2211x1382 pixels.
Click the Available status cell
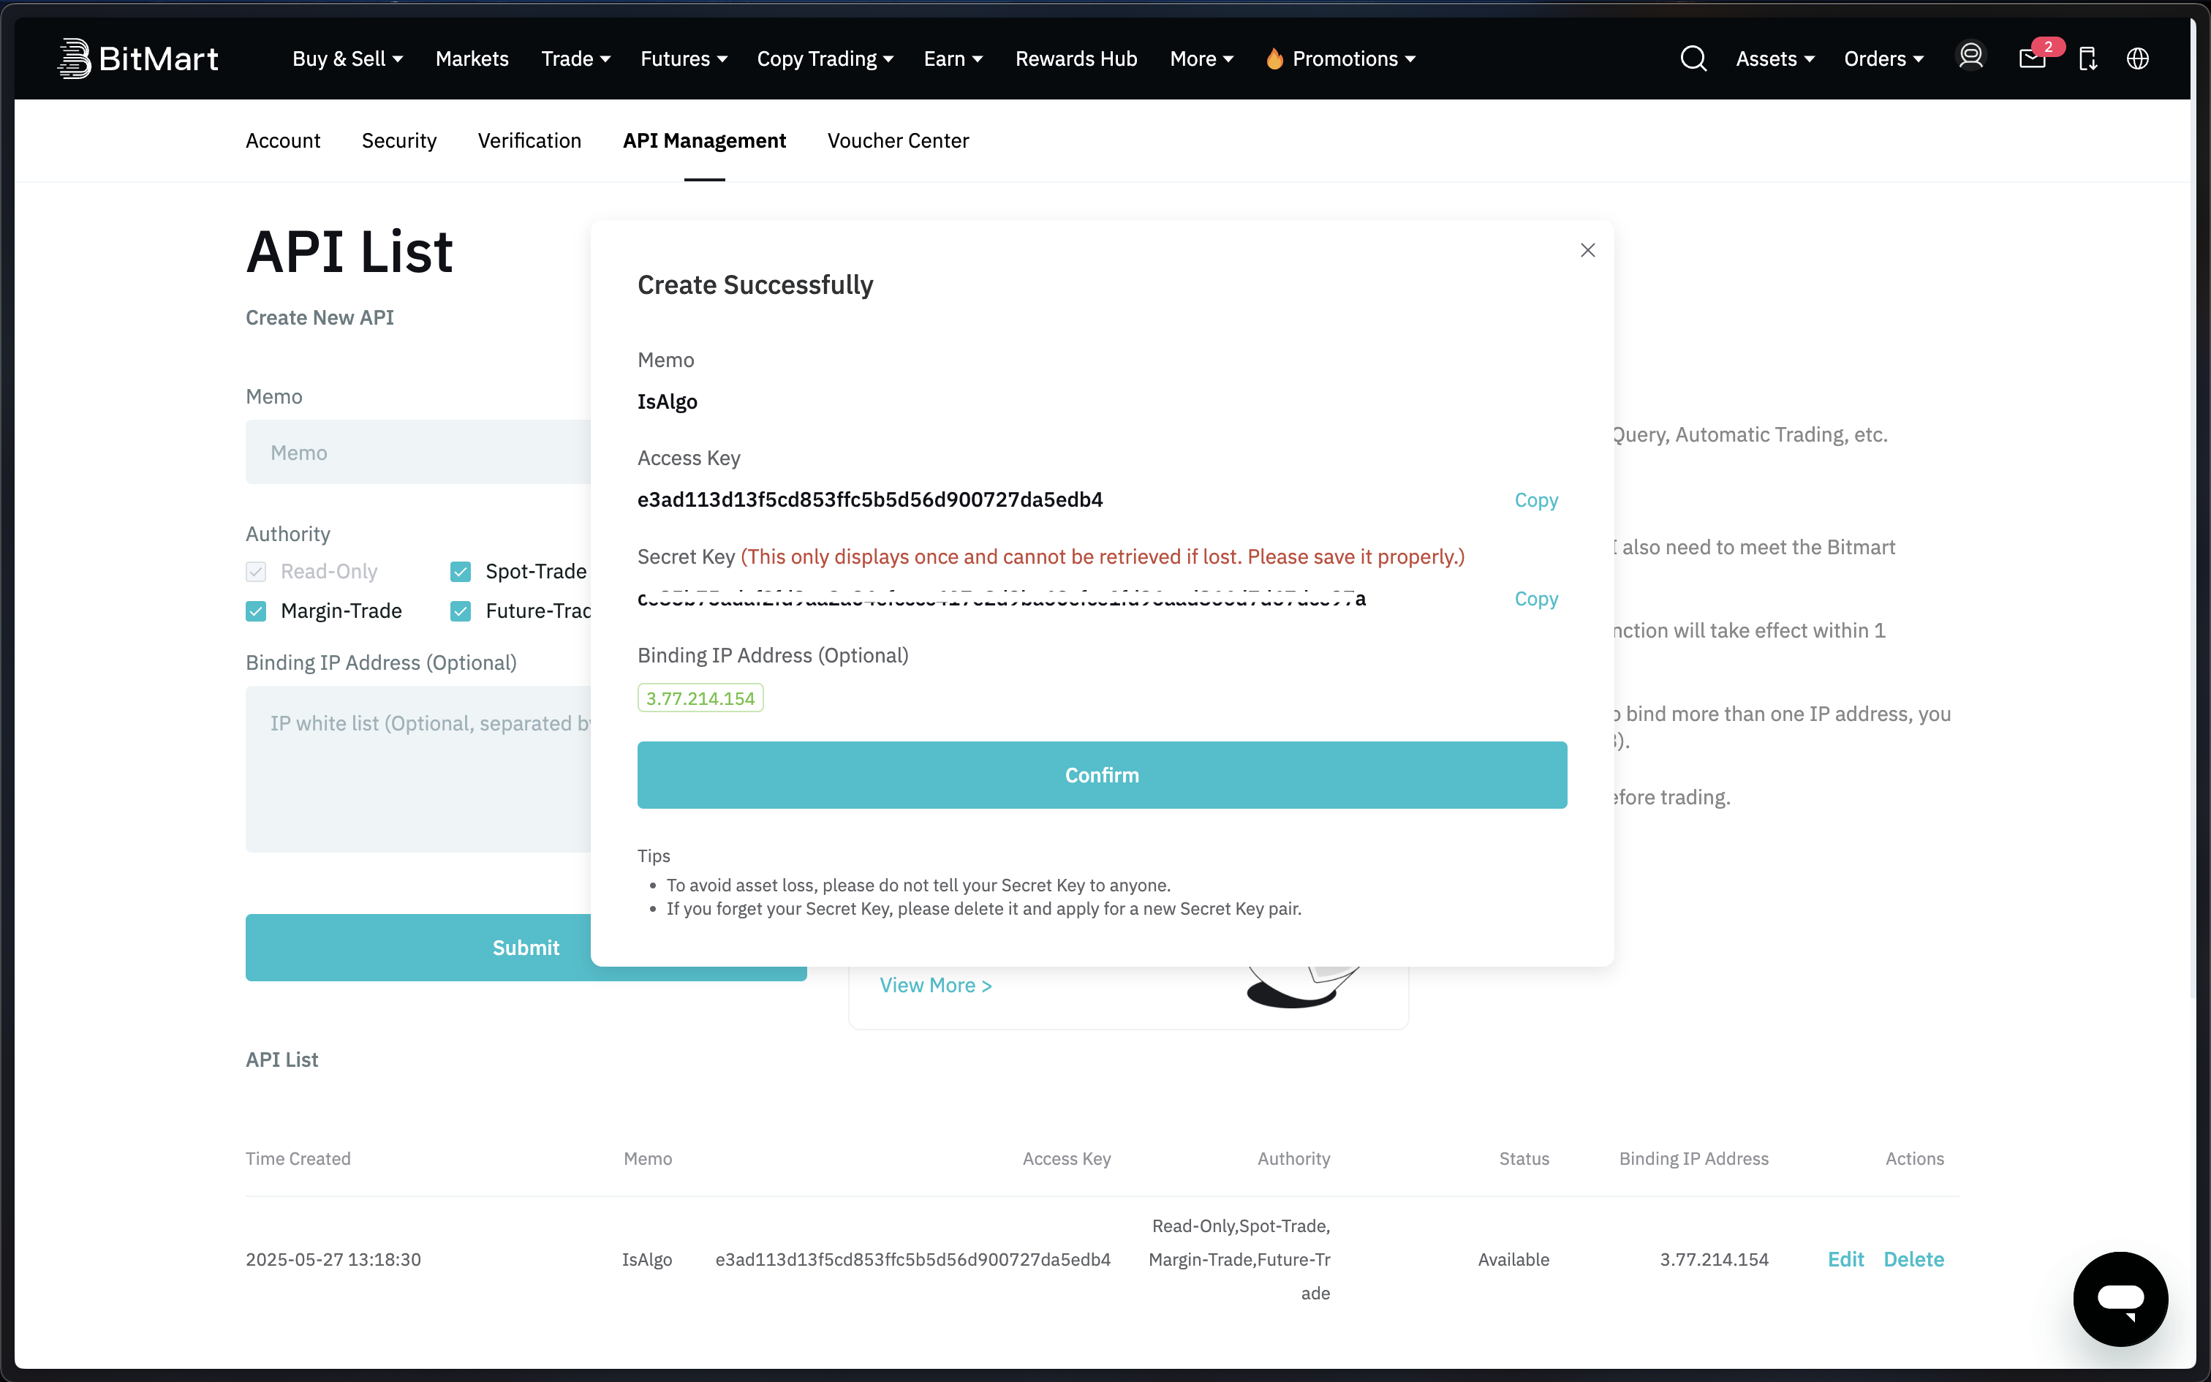[1514, 1259]
